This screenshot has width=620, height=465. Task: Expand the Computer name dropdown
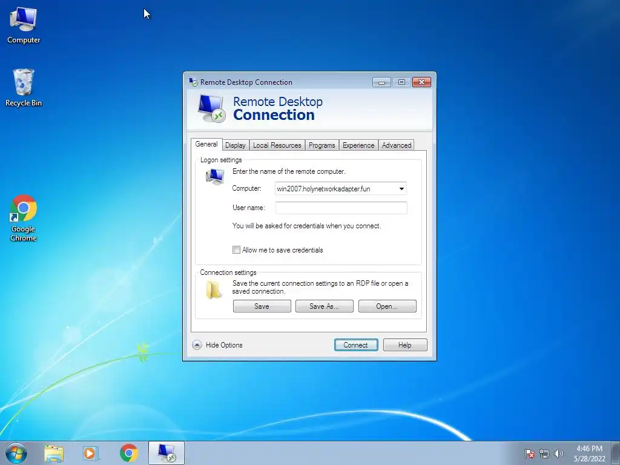[x=401, y=189]
